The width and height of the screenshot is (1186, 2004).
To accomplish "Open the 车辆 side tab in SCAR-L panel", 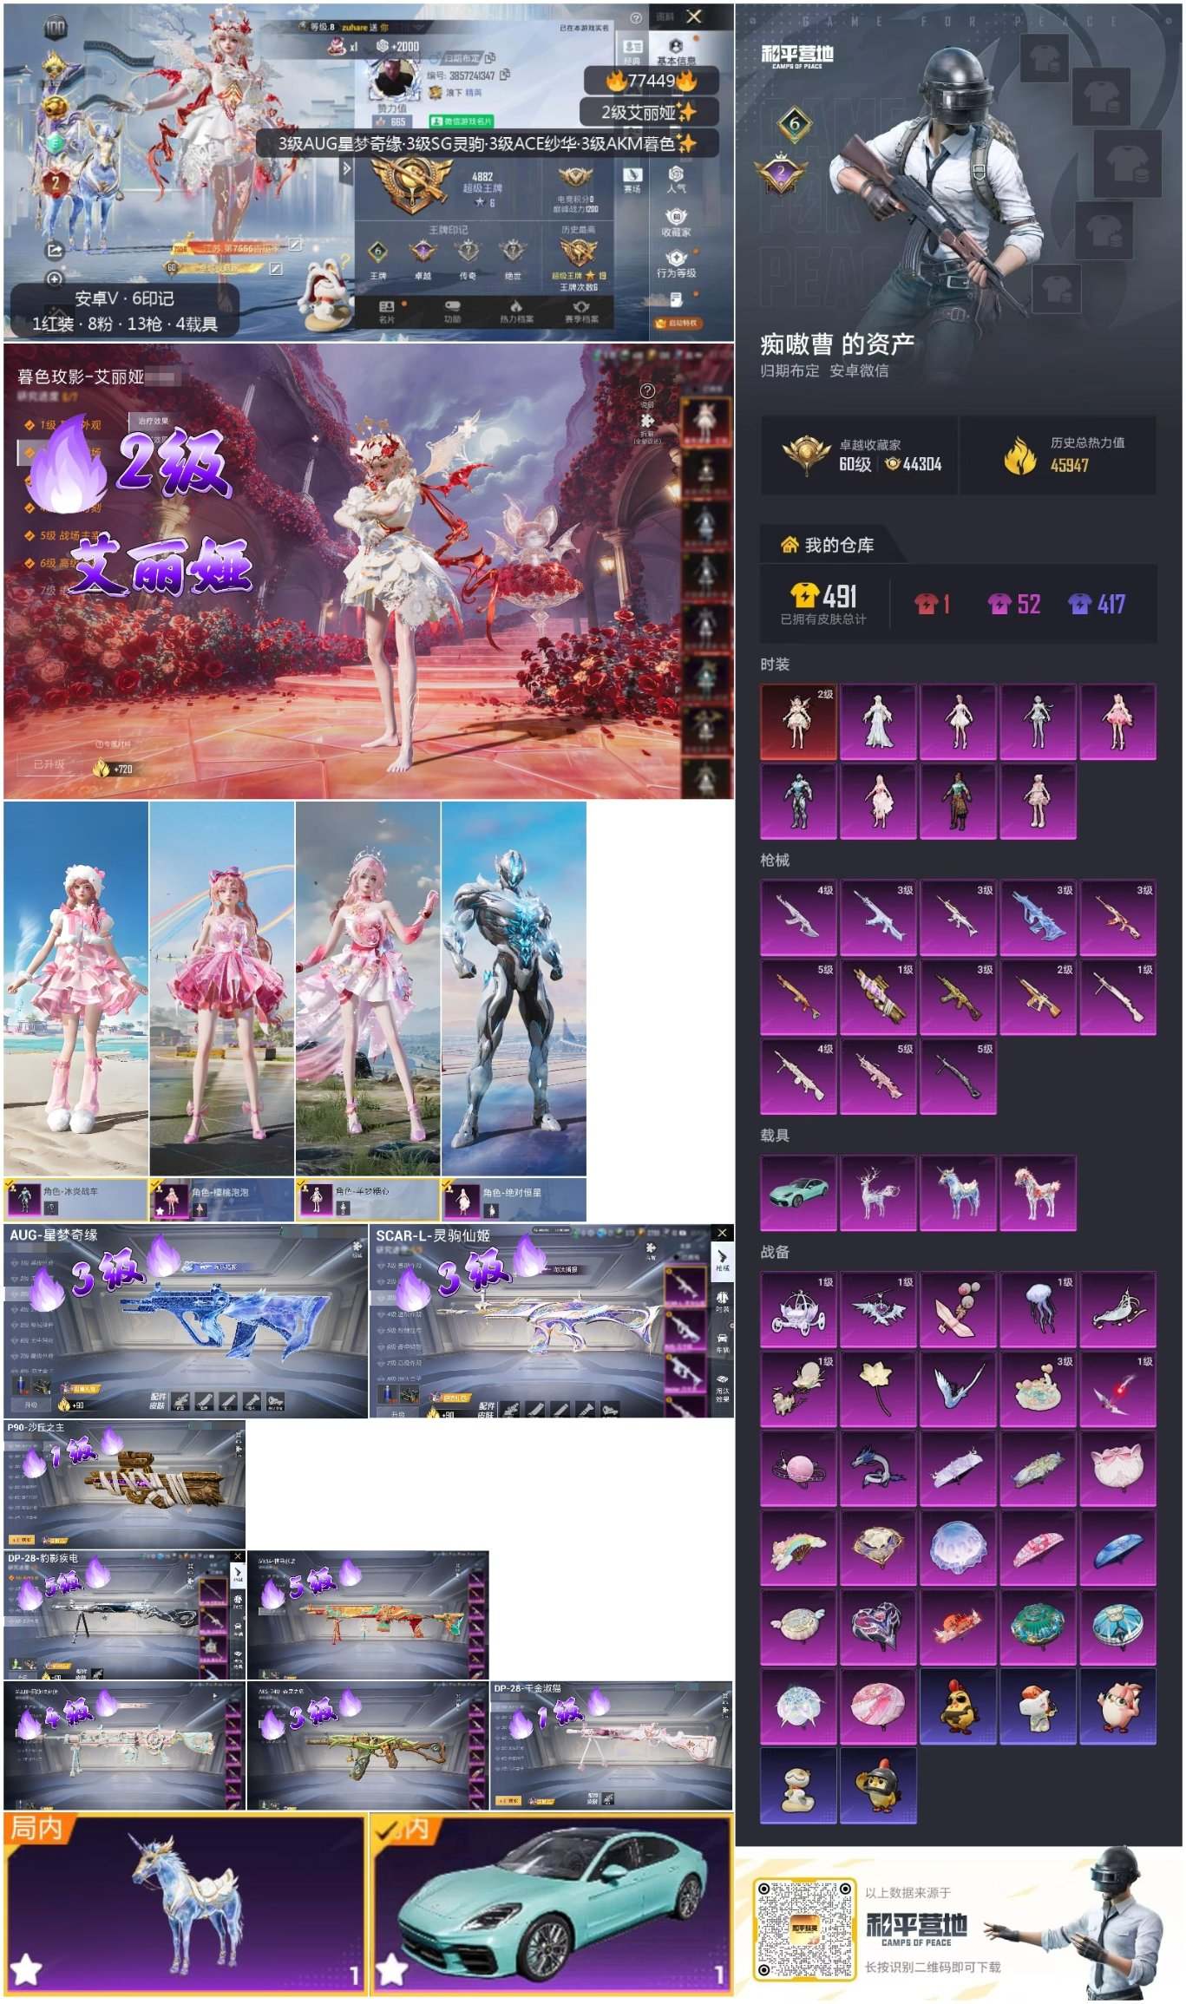I will click(722, 1344).
